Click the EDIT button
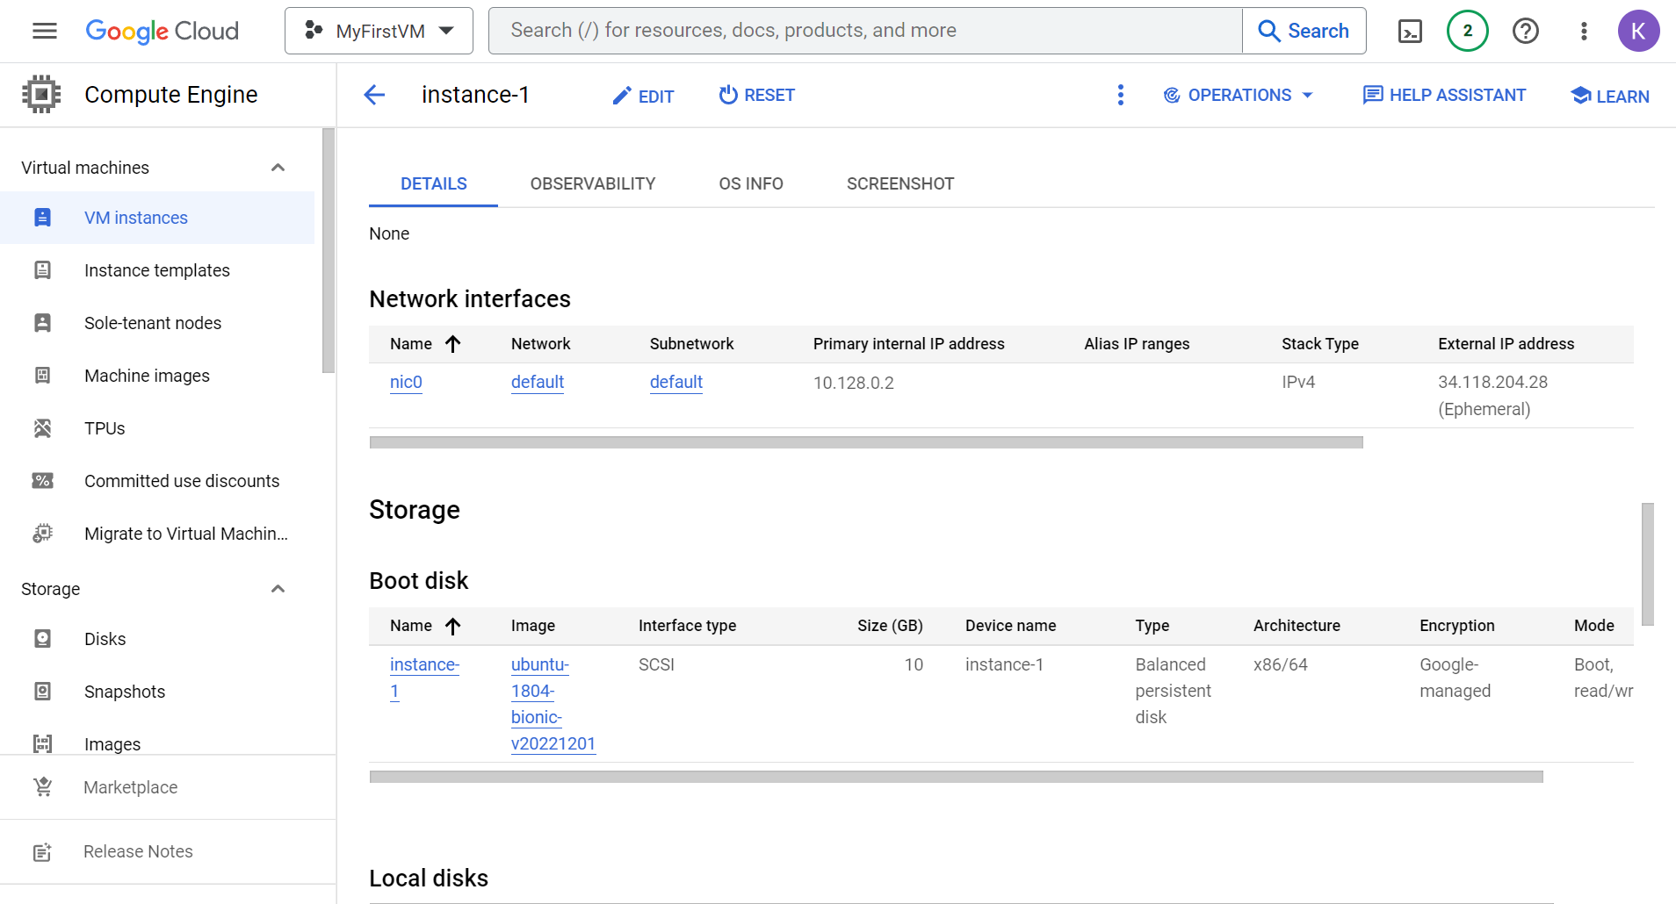 tap(643, 96)
